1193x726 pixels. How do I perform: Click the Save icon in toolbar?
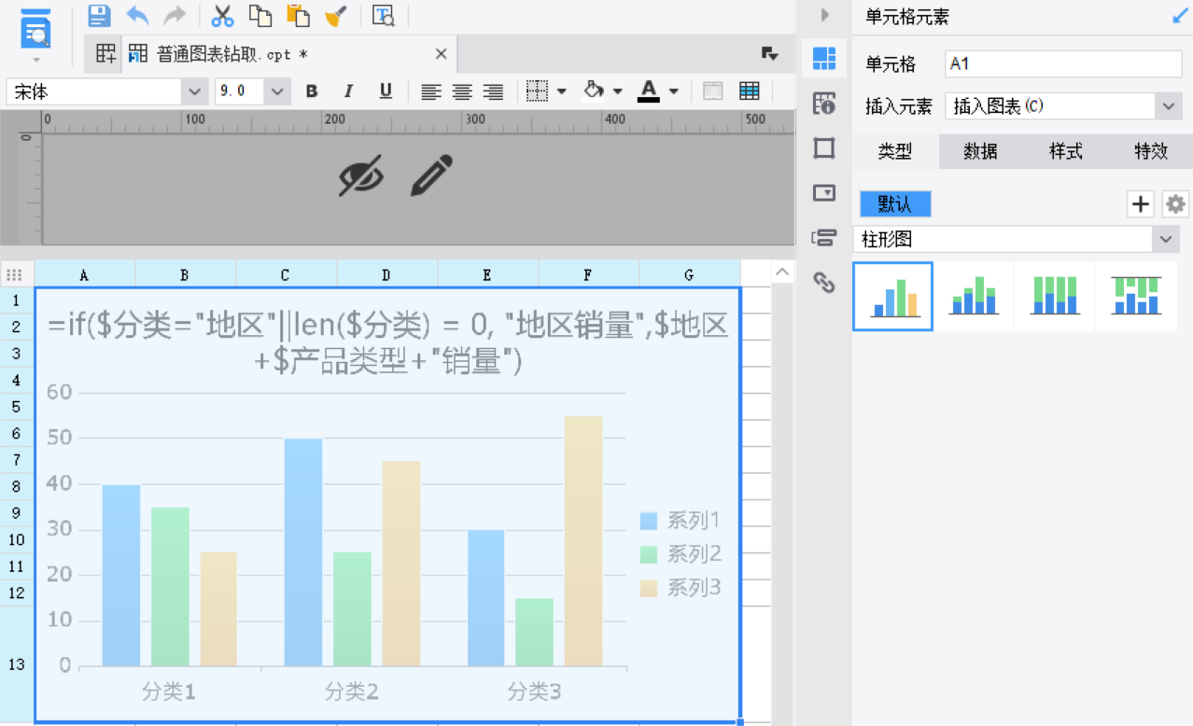coord(99,16)
